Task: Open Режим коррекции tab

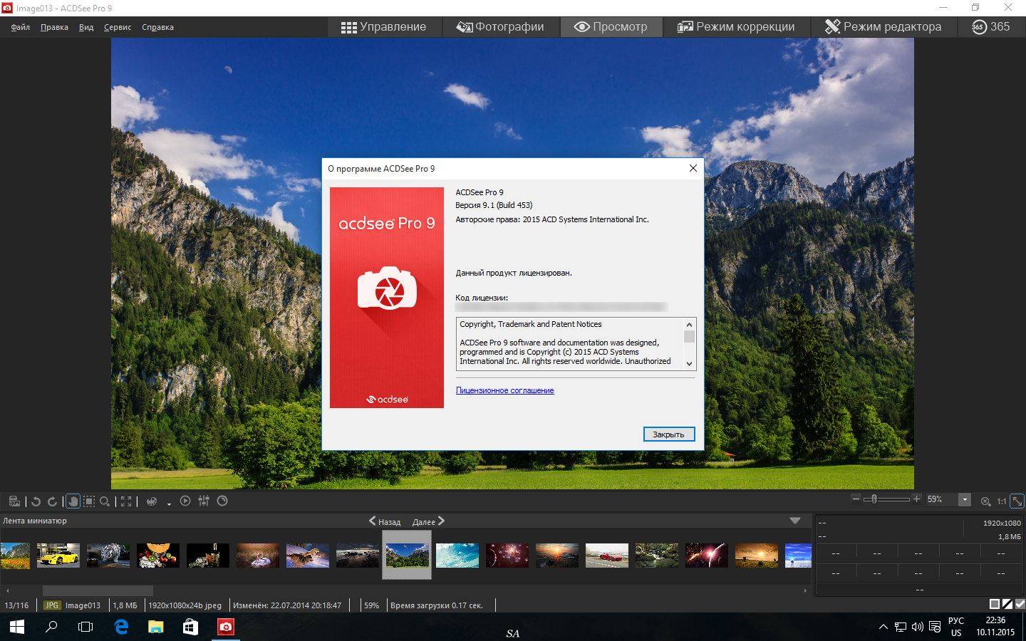Action: [x=736, y=27]
